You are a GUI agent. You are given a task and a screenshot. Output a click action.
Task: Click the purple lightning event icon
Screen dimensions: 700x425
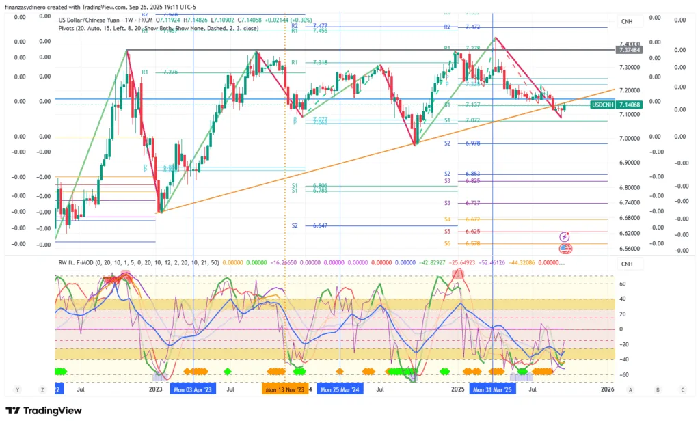pos(565,236)
